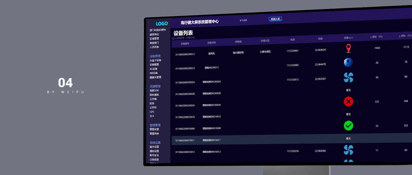Click the red location pin icon for 跳风机

click(x=348, y=48)
